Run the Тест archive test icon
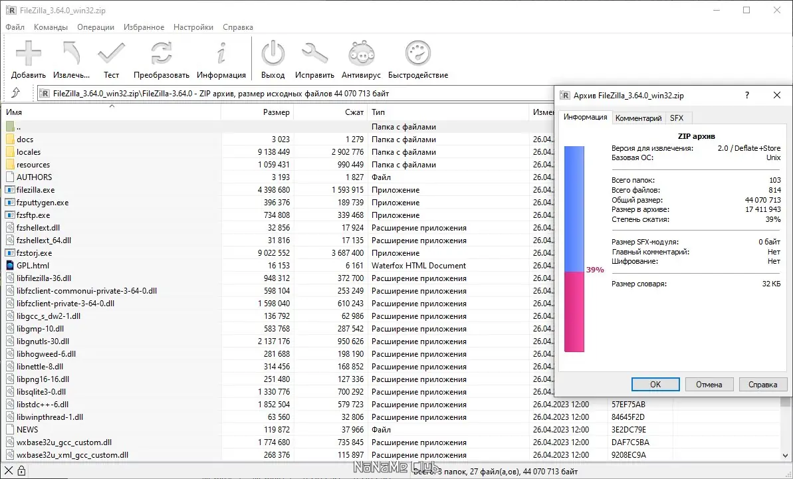Image resolution: width=793 pixels, height=479 pixels. click(111, 52)
